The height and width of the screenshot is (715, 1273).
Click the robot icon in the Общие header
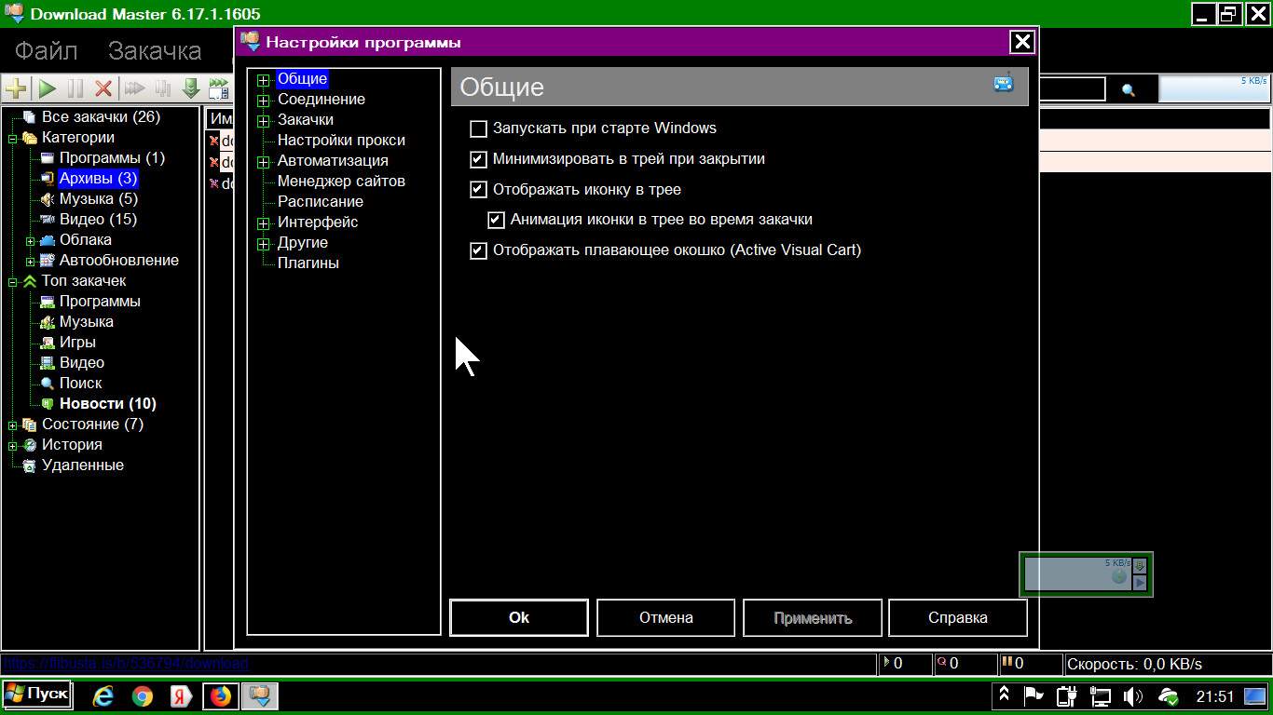click(1004, 84)
